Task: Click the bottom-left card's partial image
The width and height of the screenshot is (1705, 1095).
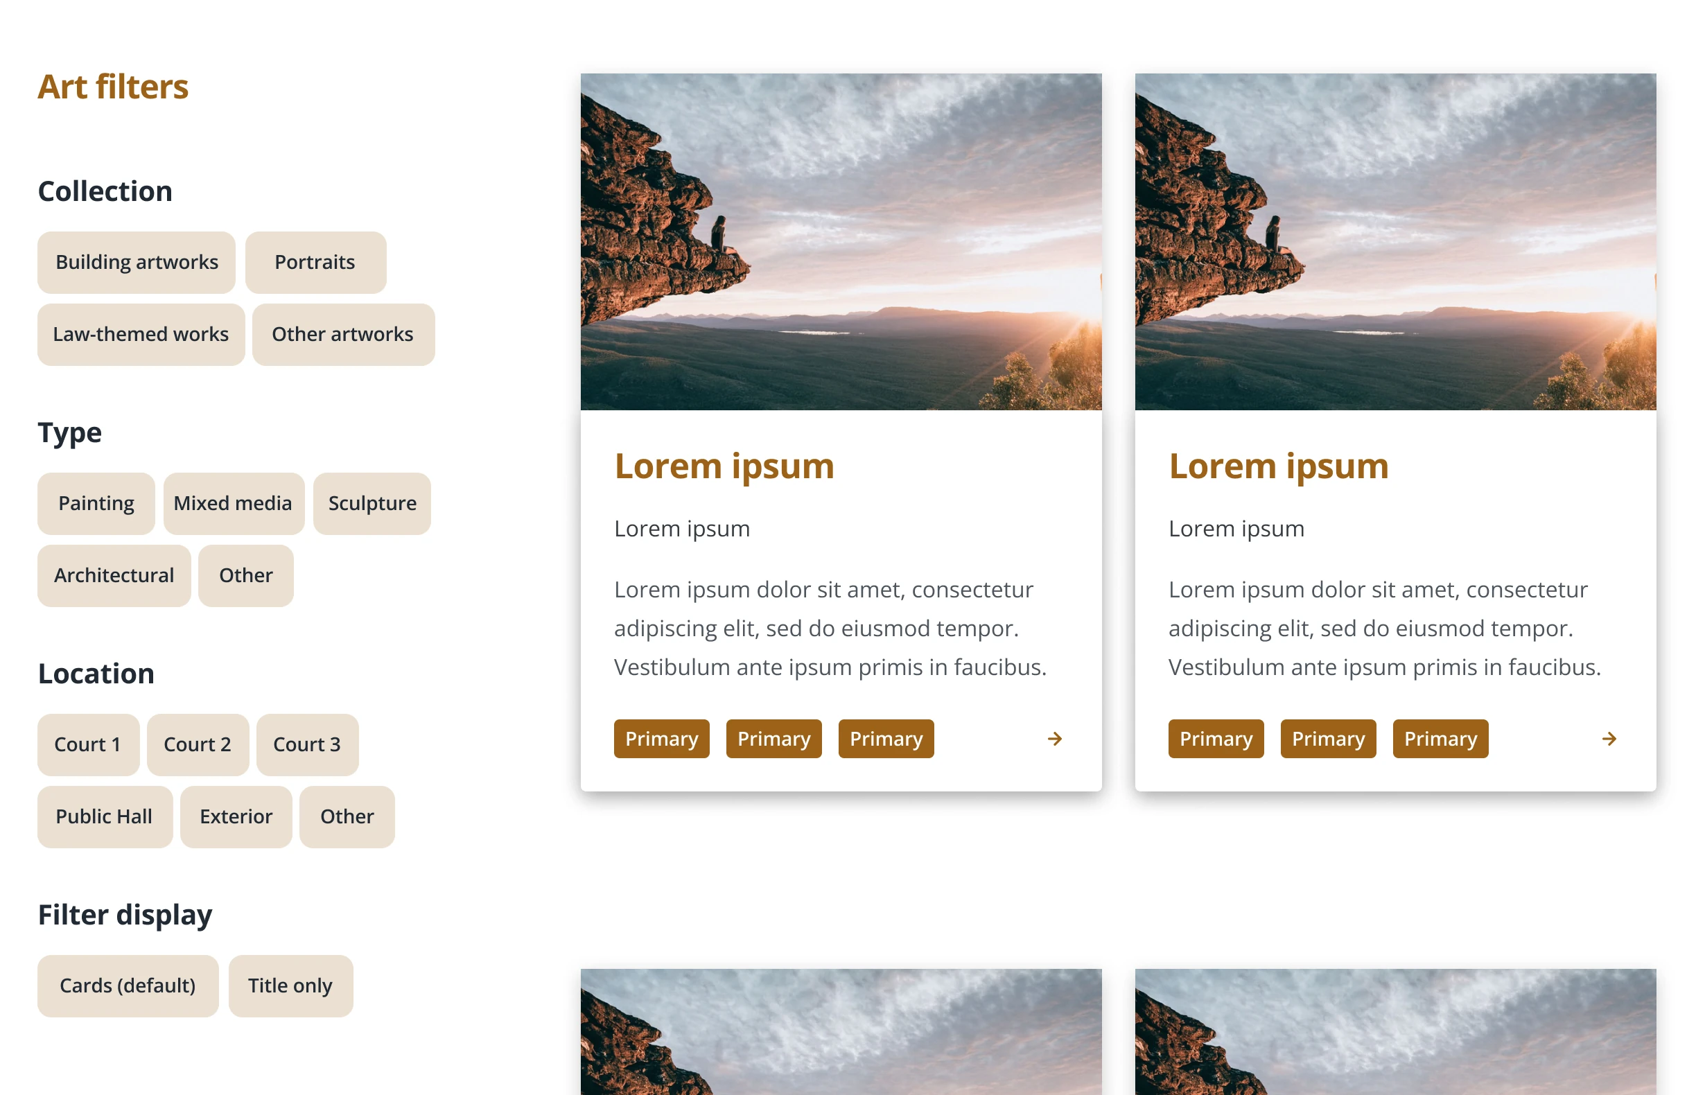Action: (x=841, y=1032)
